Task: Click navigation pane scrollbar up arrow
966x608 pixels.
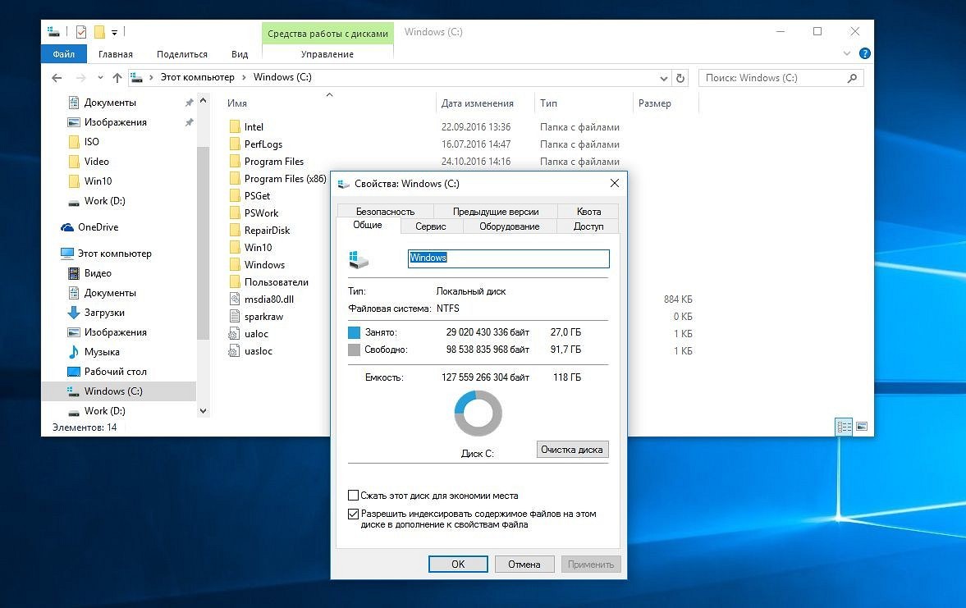Action: (x=204, y=100)
